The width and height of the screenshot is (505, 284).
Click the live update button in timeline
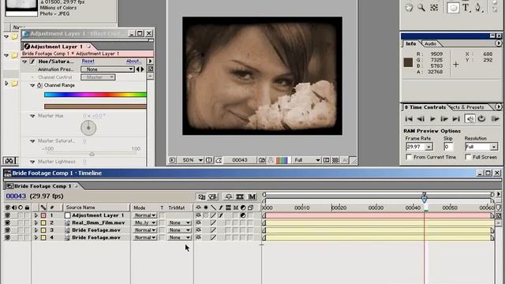point(202,196)
